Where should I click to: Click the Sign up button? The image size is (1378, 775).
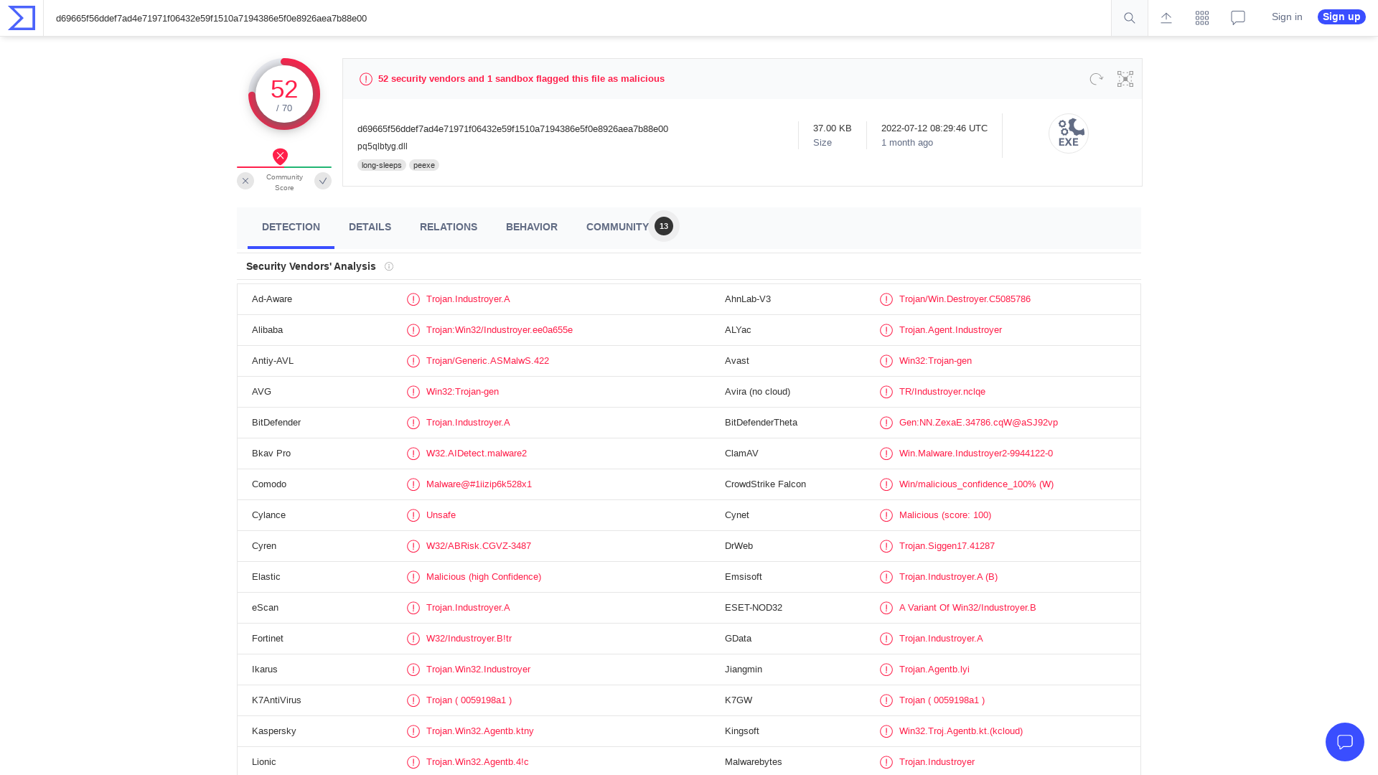click(x=1341, y=17)
